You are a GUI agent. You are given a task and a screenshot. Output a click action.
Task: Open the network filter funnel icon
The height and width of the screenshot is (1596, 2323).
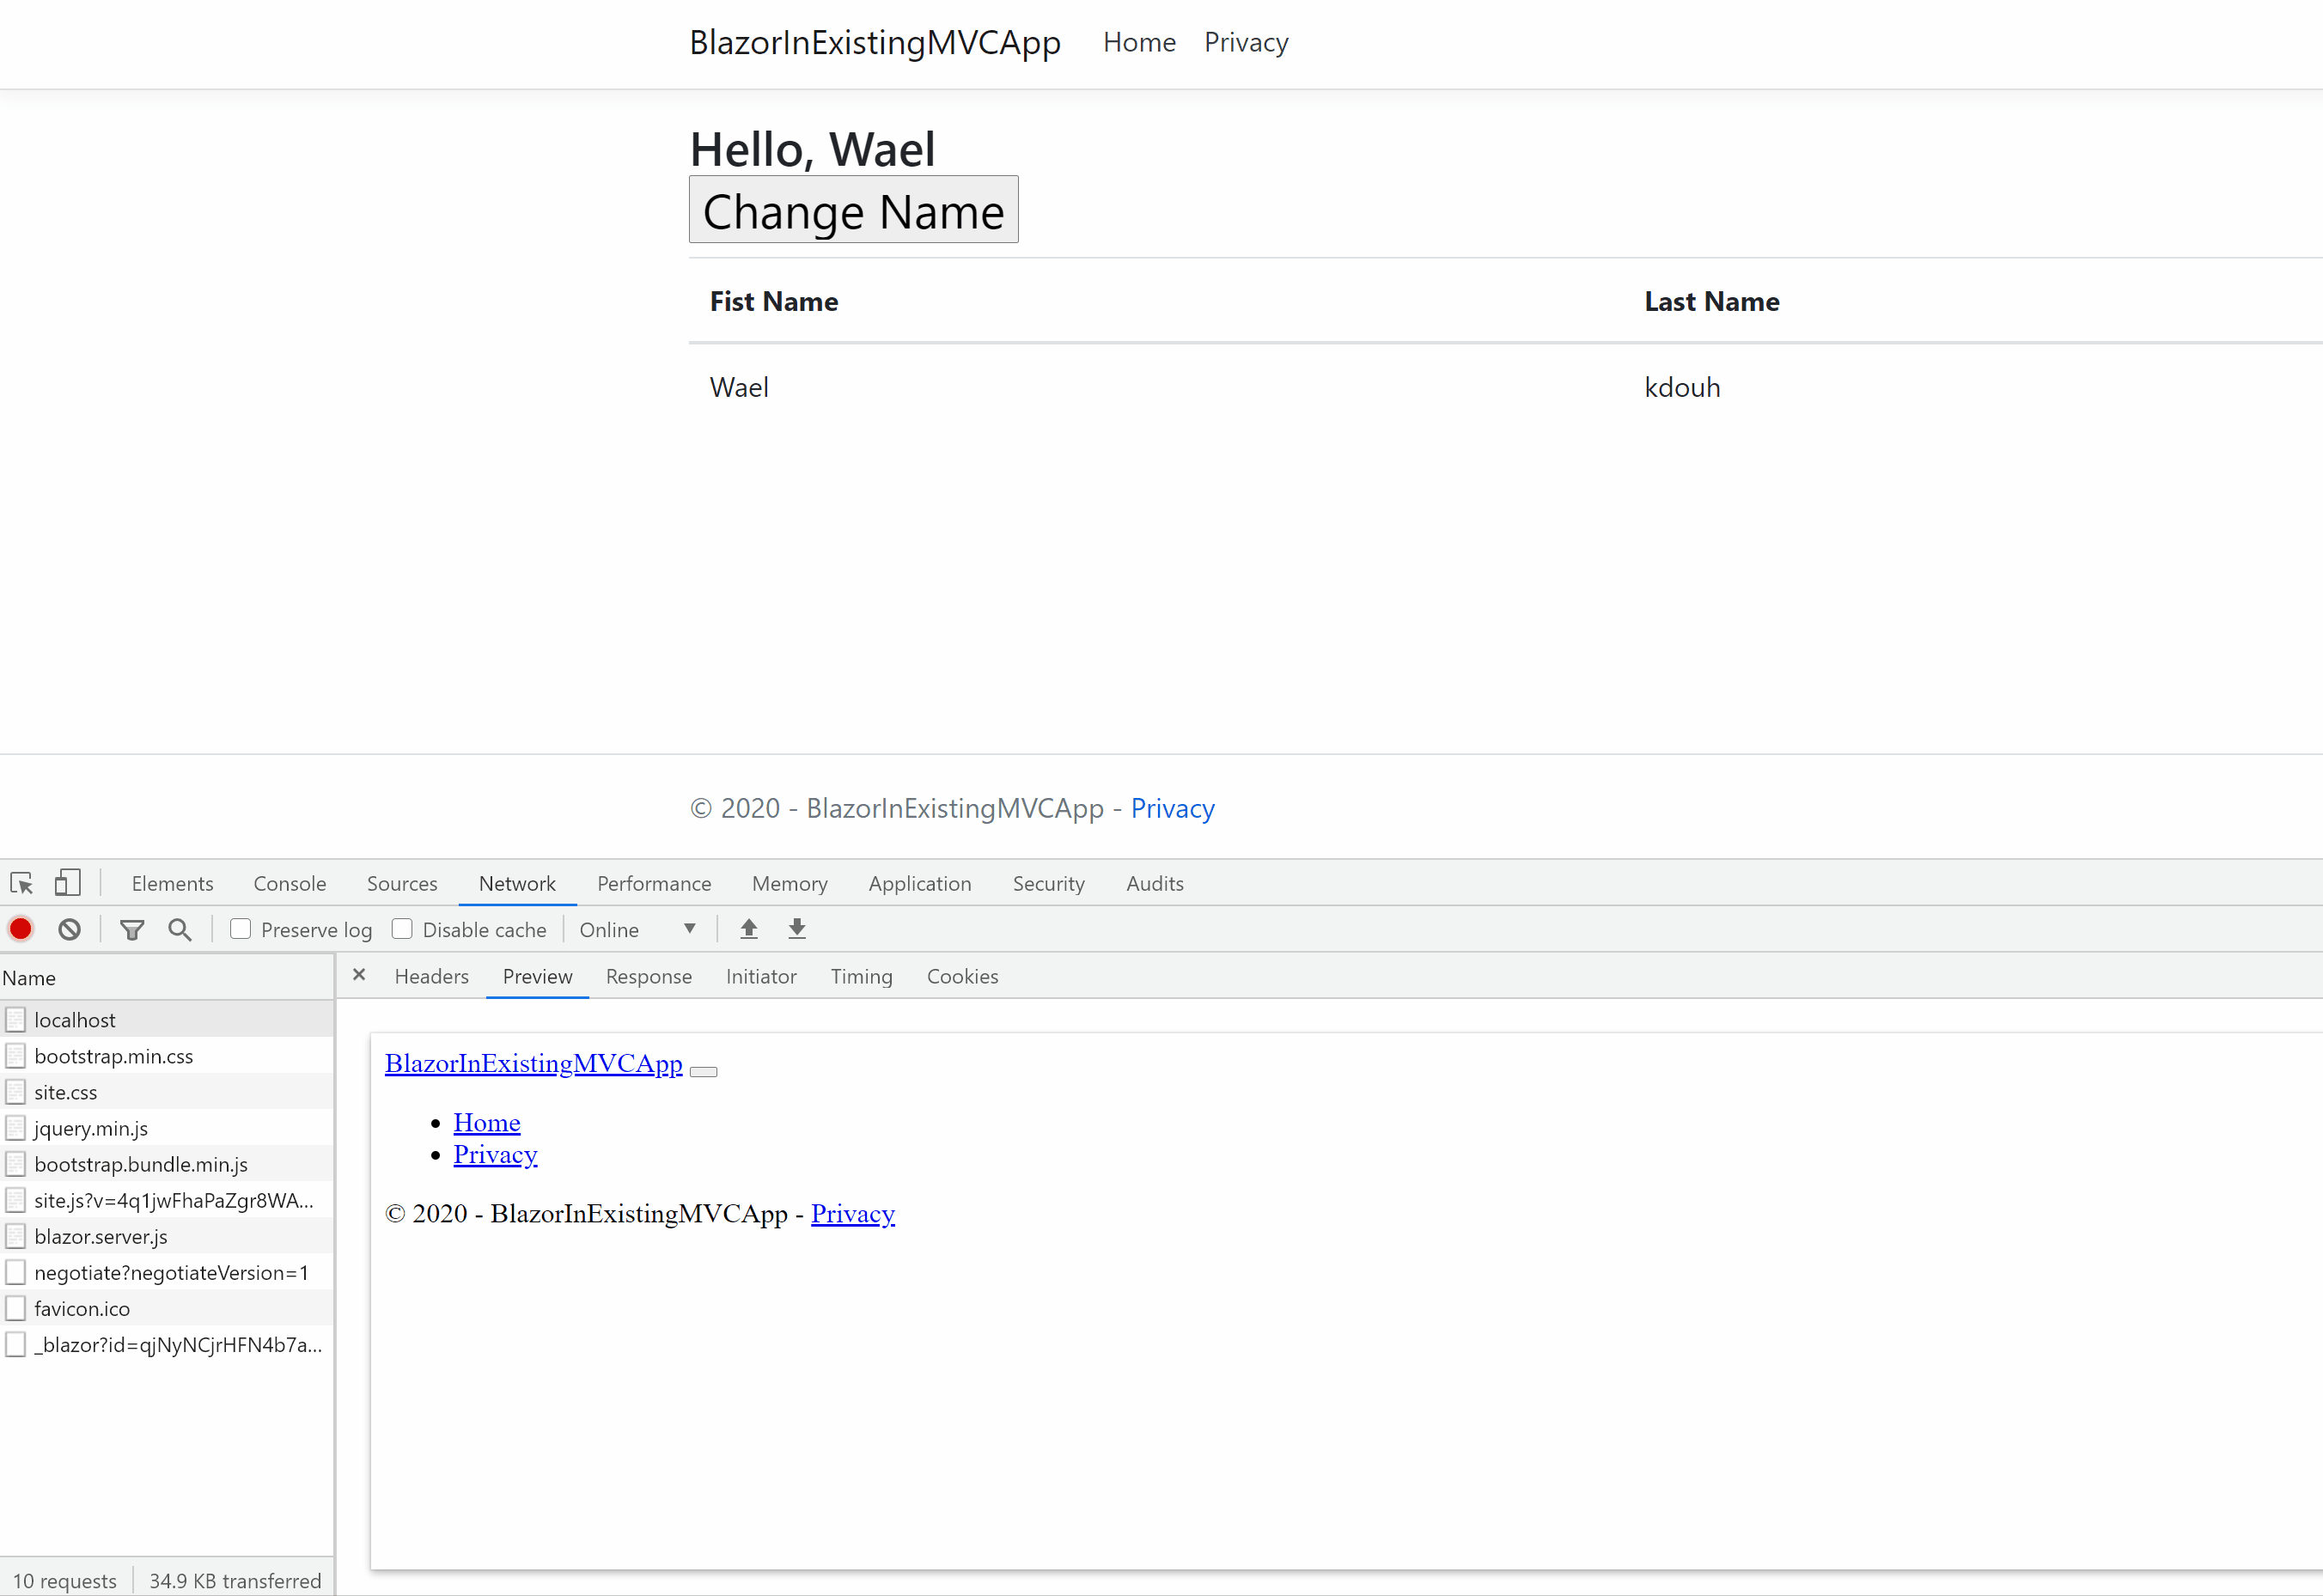coord(132,930)
